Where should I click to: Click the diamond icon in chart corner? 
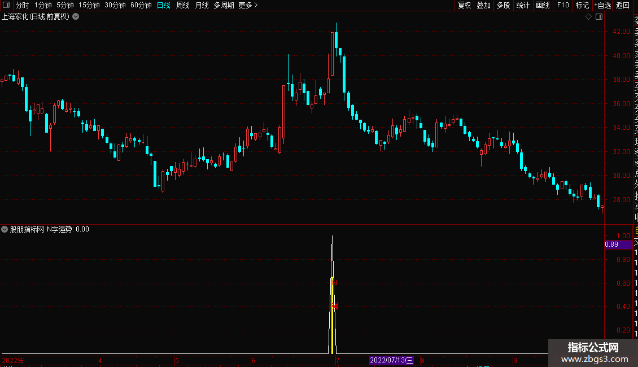point(588,17)
